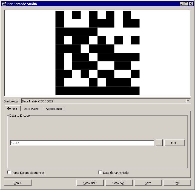Viewport: 195px width, 190px height.
Task: Switch to the Data Matrix tab
Action: pos(31,109)
